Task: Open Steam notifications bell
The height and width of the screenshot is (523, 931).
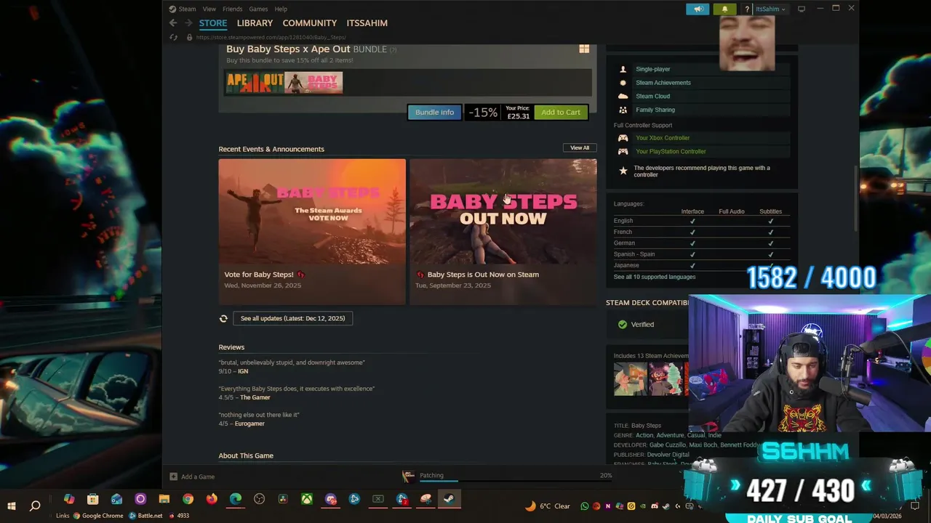Action: coord(724,9)
